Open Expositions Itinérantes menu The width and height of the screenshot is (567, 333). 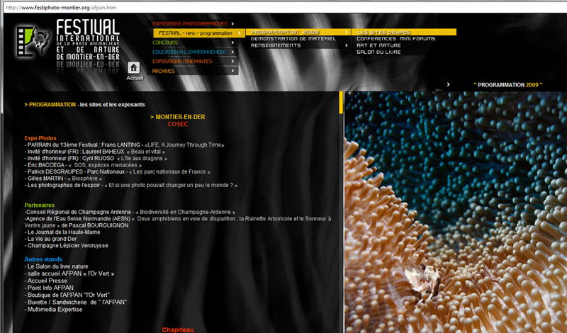pyautogui.click(x=182, y=62)
